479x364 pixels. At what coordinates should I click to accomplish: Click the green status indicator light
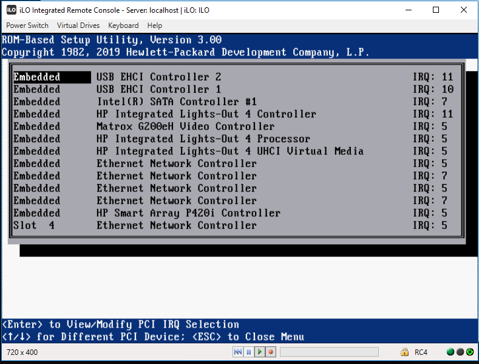point(450,352)
